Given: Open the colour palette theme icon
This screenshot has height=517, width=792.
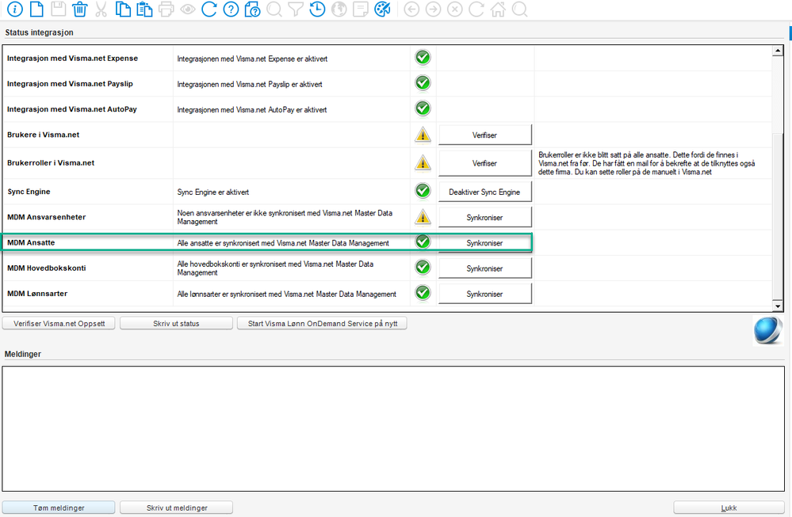Looking at the screenshot, I should [x=382, y=9].
